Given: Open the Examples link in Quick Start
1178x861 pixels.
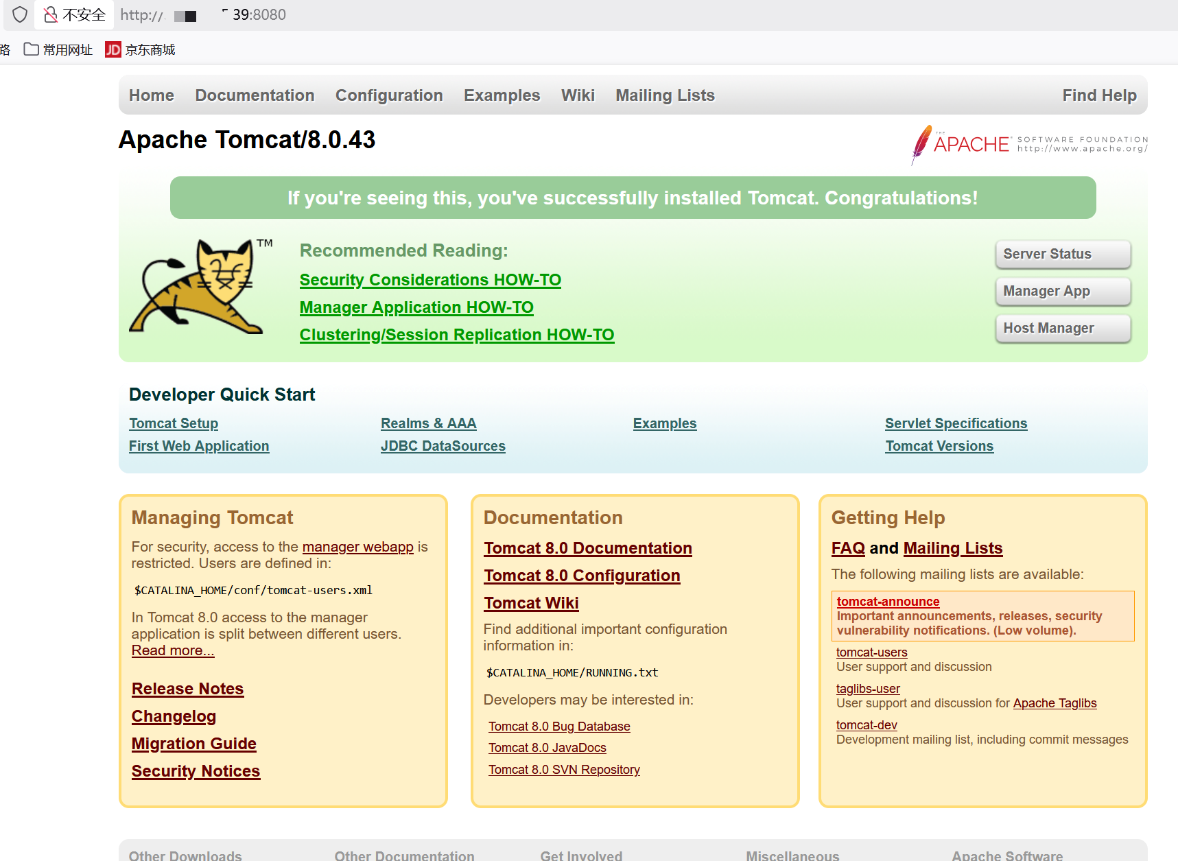Looking at the screenshot, I should click(665, 423).
